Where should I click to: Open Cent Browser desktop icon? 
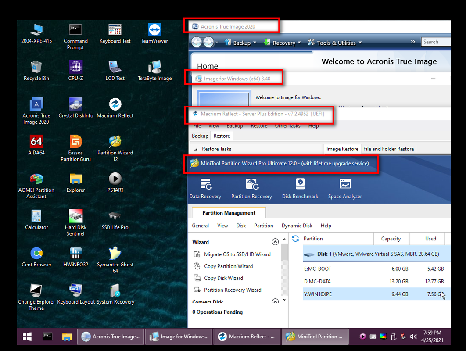click(x=36, y=257)
